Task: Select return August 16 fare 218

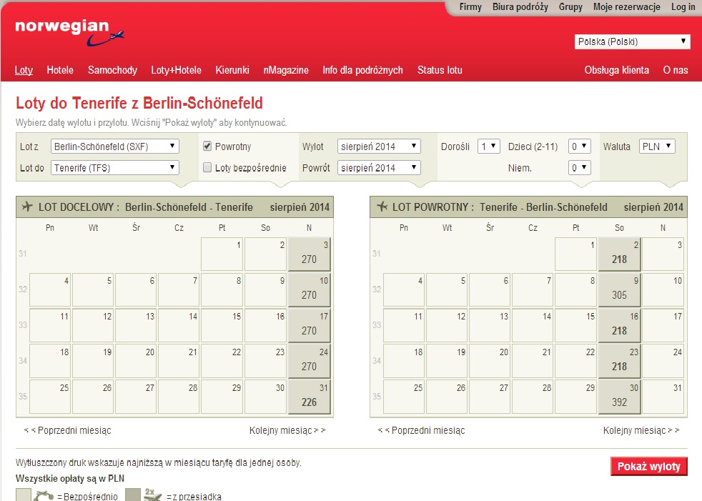Action: pyautogui.click(x=619, y=325)
